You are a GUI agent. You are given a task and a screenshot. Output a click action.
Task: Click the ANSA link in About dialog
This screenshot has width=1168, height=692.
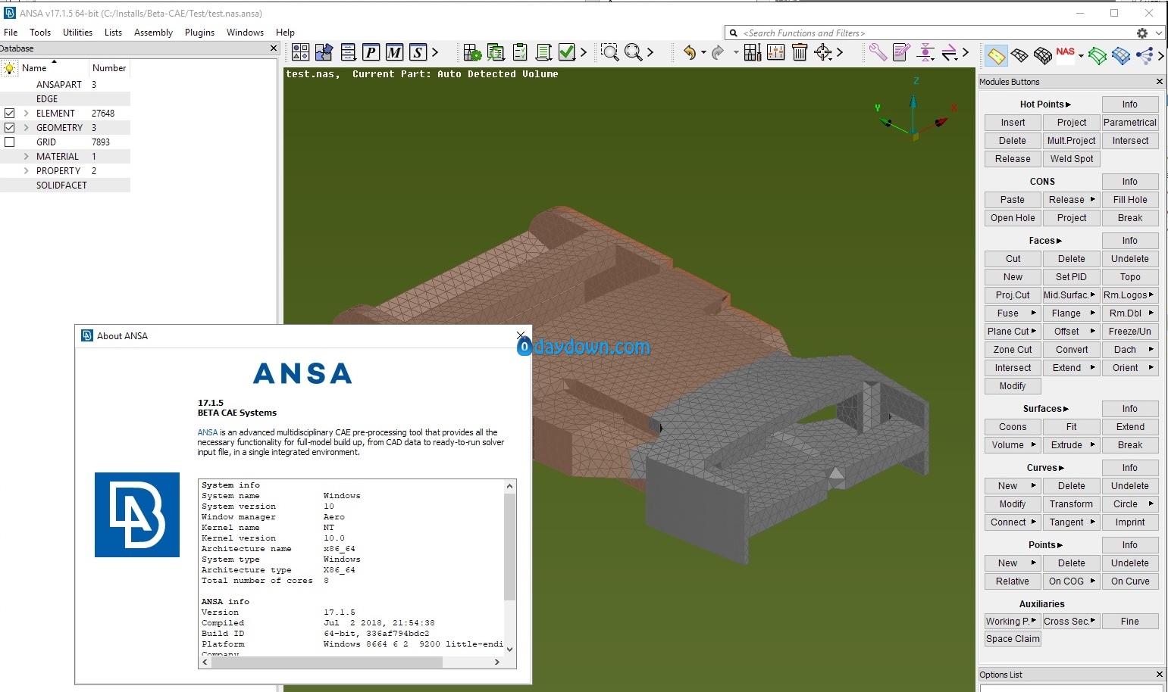pos(208,432)
